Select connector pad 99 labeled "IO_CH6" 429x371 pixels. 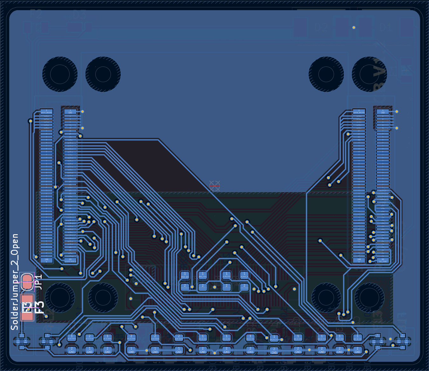coord(383,260)
